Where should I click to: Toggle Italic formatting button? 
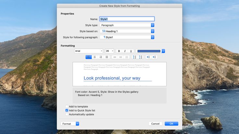(x=125, y=51)
